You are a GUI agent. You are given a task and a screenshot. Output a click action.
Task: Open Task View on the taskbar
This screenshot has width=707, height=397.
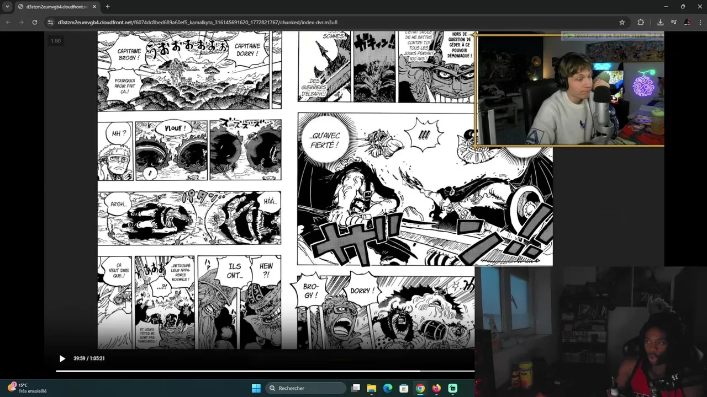(x=356, y=388)
